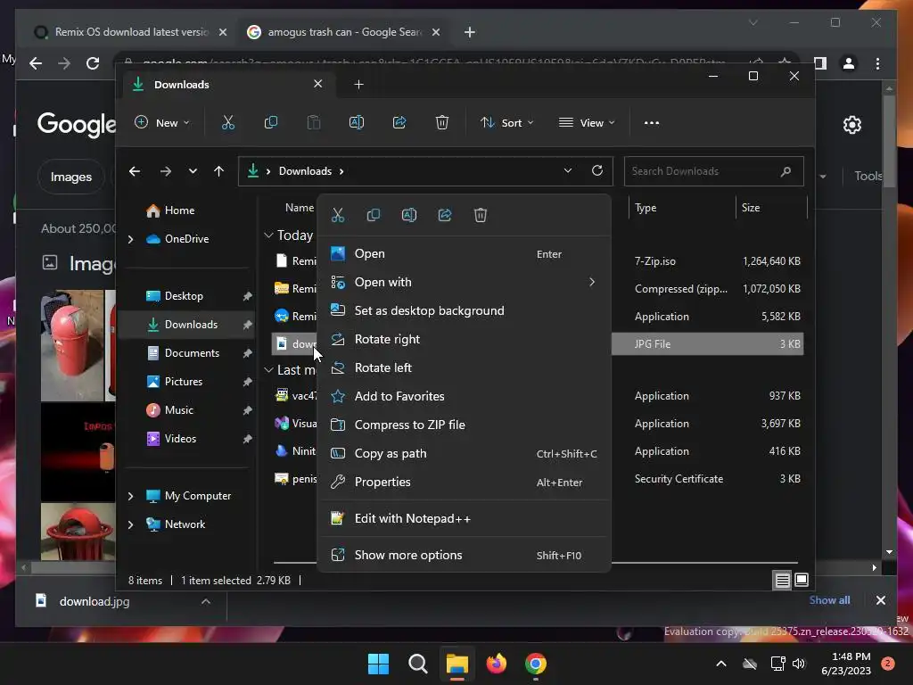Expand OneDrive in navigation pane

click(130, 239)
